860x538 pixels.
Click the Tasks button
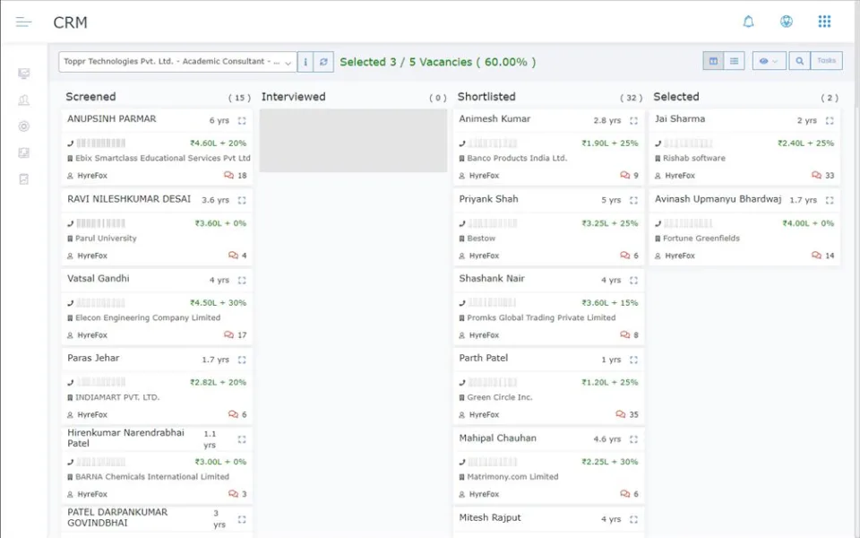click(826, 60)
